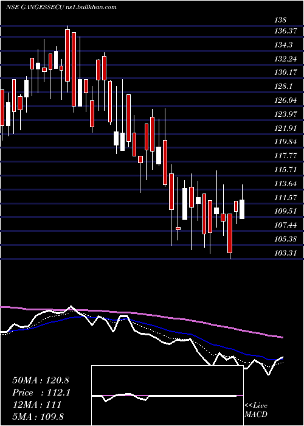The width and height of the screenshot is (304, 426).
Task: Click the 128.1 price level label
Action: [283, 86]
